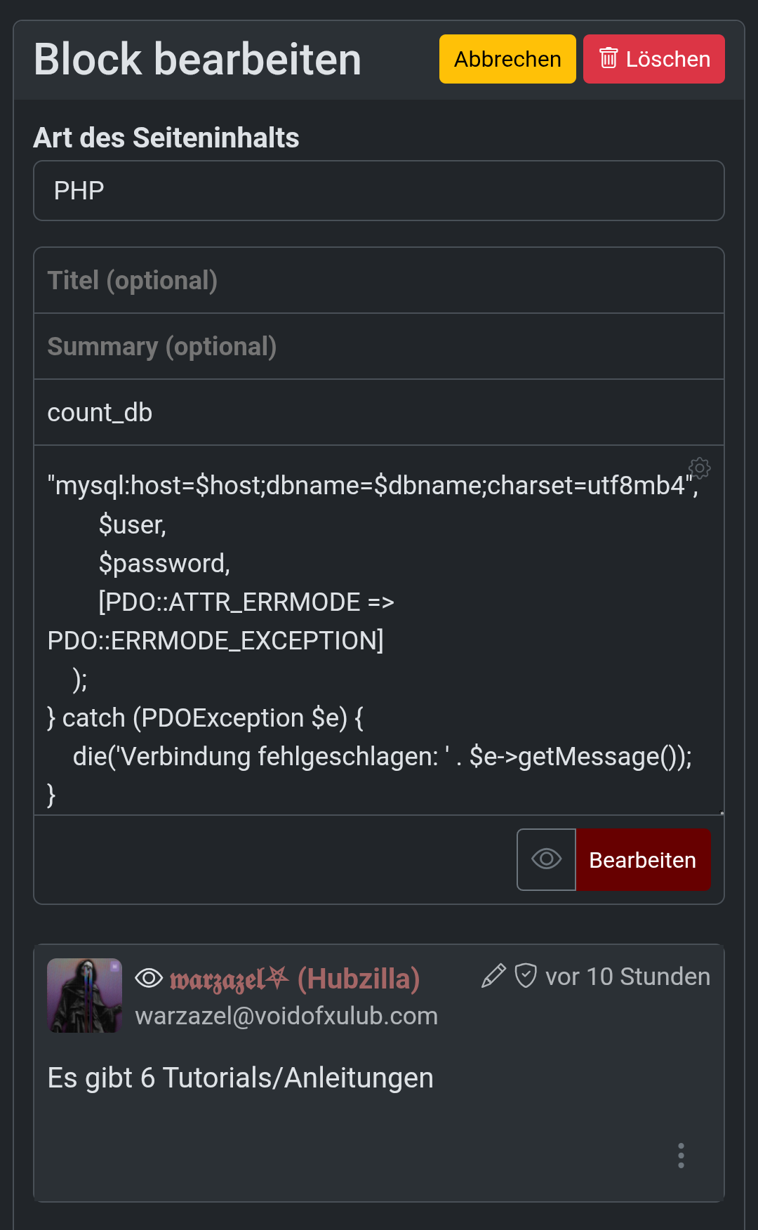
Task: Click the resize handle of the code text area
Action: [722, 812]
